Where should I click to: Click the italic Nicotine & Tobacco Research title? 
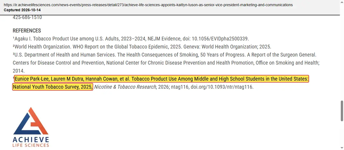point(125,87)
